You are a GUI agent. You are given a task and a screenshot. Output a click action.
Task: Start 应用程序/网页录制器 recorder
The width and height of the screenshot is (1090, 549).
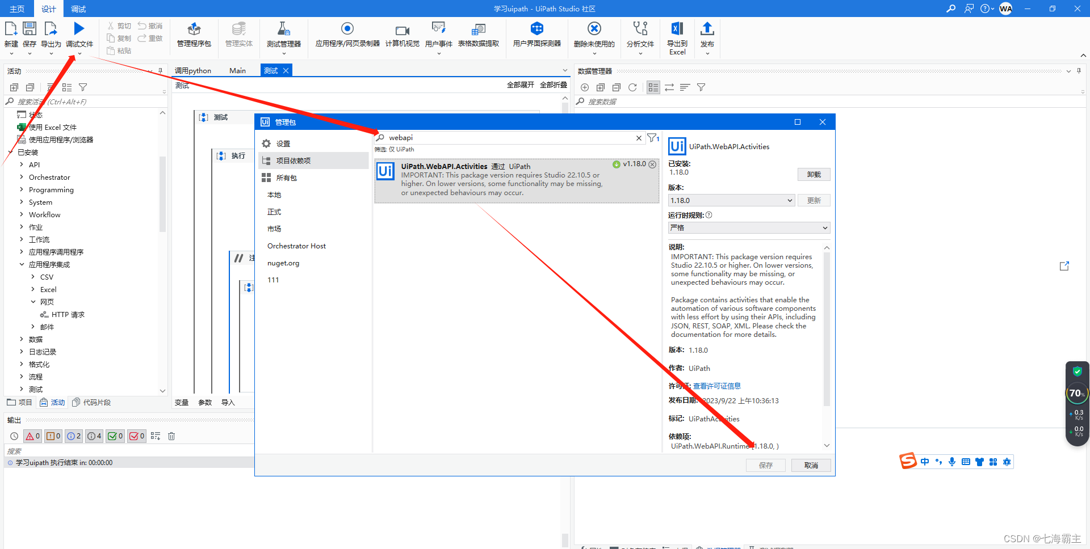(x=347, y=34)
